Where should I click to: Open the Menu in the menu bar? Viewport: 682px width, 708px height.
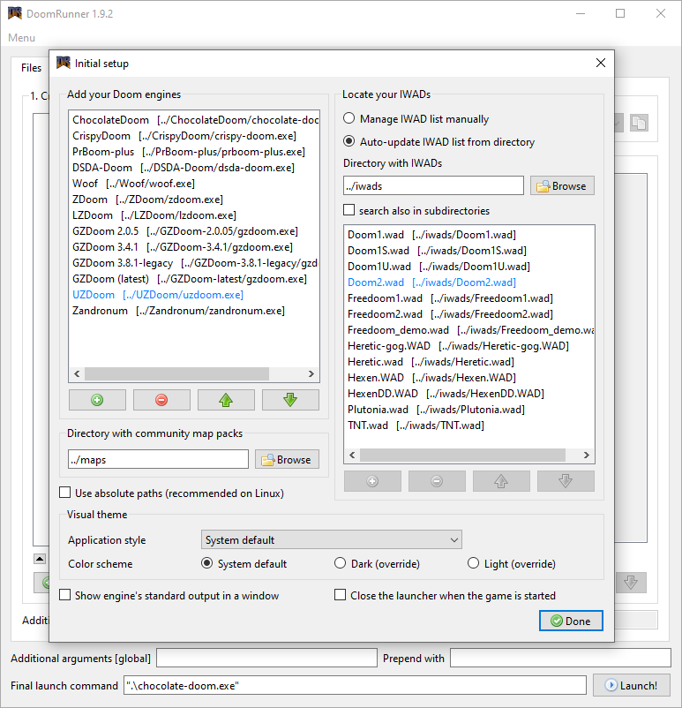click(21, 37)
